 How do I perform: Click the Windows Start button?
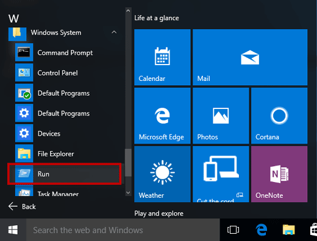[x=13, y=230]
